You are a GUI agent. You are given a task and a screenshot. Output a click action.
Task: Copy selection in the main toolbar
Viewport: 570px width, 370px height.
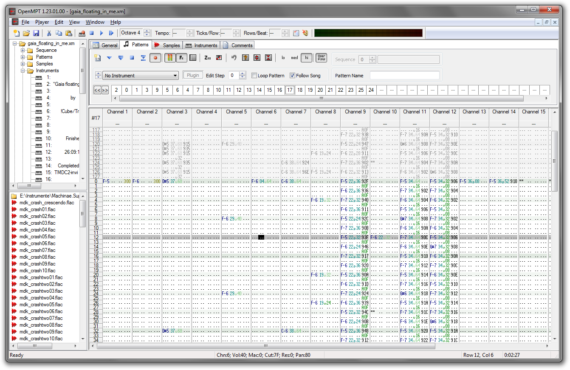click(x=59, y=33)
